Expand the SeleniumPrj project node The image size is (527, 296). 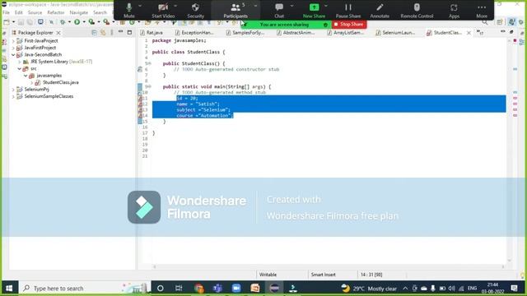point(13,90)
